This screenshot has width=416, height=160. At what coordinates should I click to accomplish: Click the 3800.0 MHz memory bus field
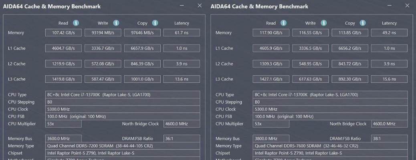[271, 138]
